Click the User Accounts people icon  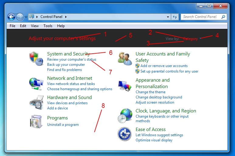125,59
